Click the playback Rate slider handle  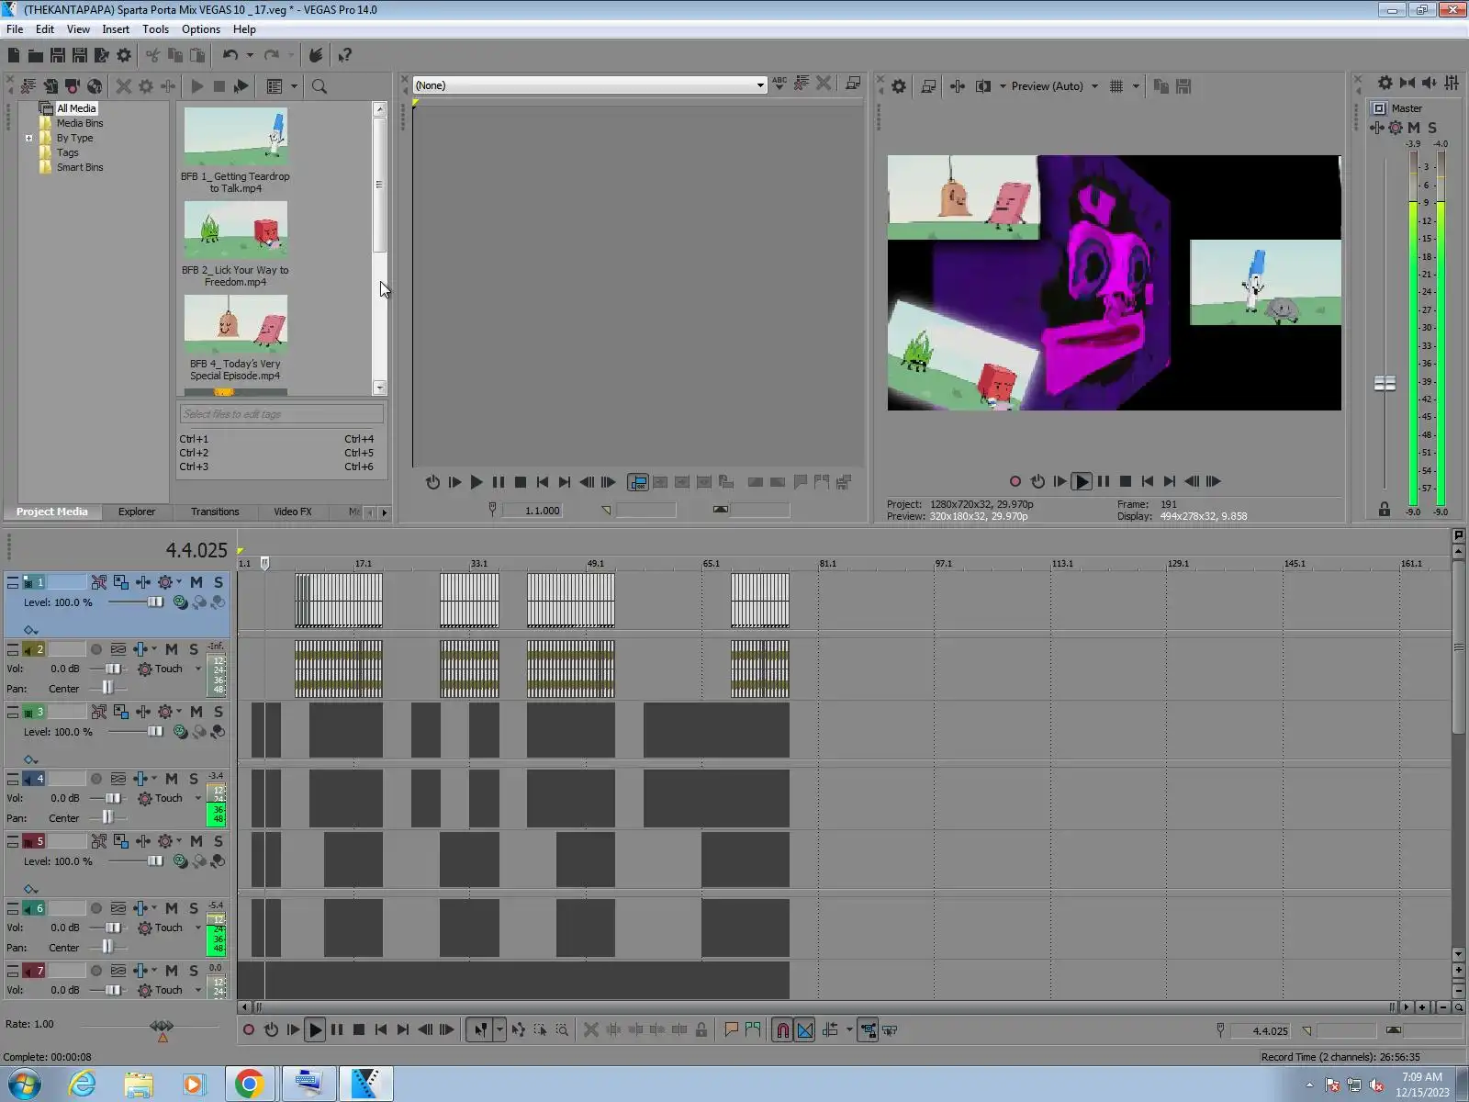162,1027
